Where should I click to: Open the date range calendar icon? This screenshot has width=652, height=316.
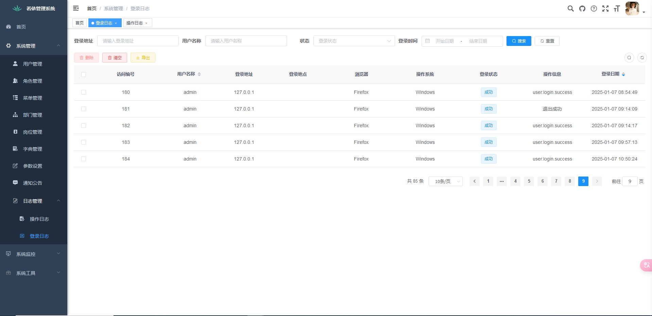point(428,41)
